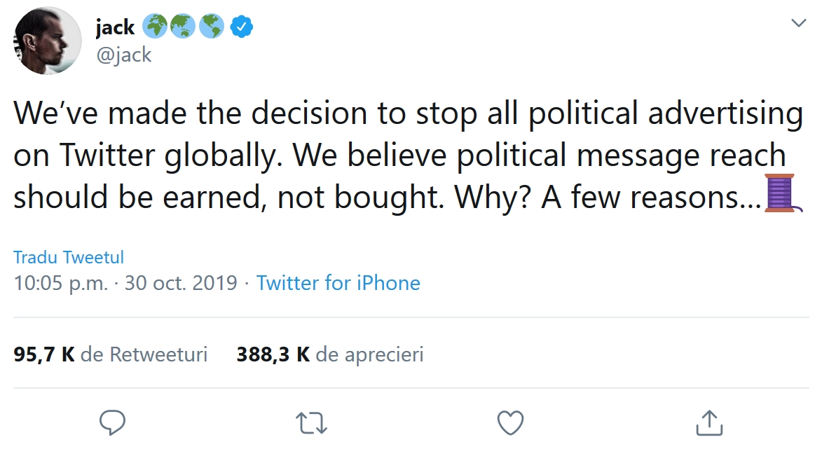Open the share options icon
The image size is (822, 449).
pyautogui.click(x=709, y=422)
